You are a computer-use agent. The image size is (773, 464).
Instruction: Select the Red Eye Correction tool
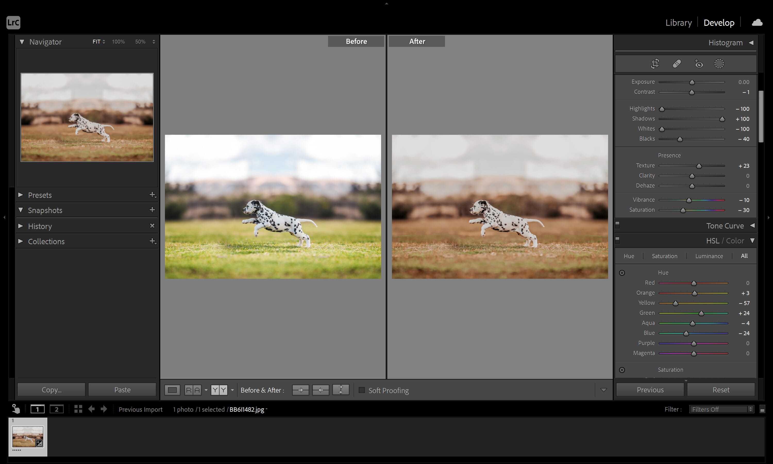[x=699, y=64]
